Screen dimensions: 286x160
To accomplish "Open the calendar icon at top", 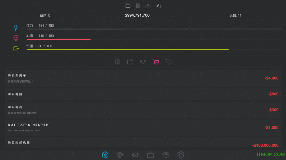I will [128, 6].
